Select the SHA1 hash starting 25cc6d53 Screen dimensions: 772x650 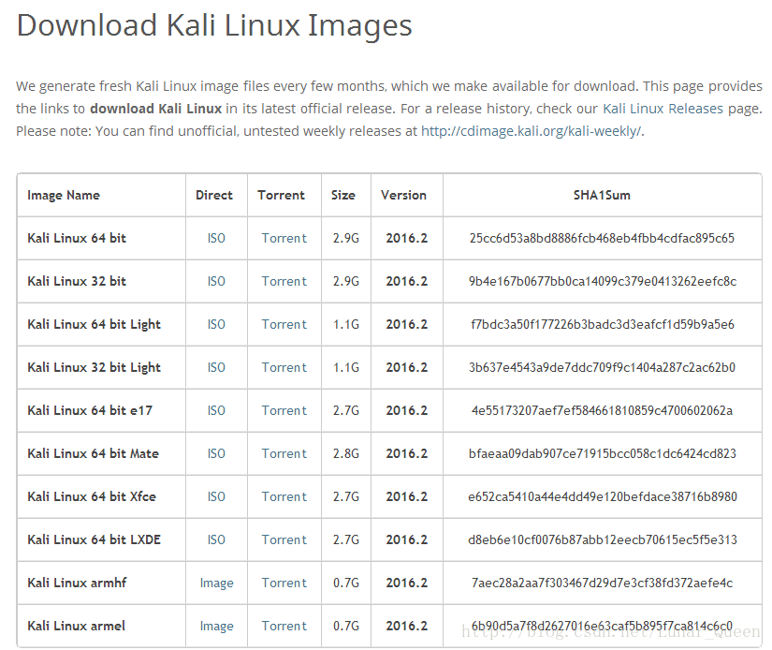tap(602, 238)
